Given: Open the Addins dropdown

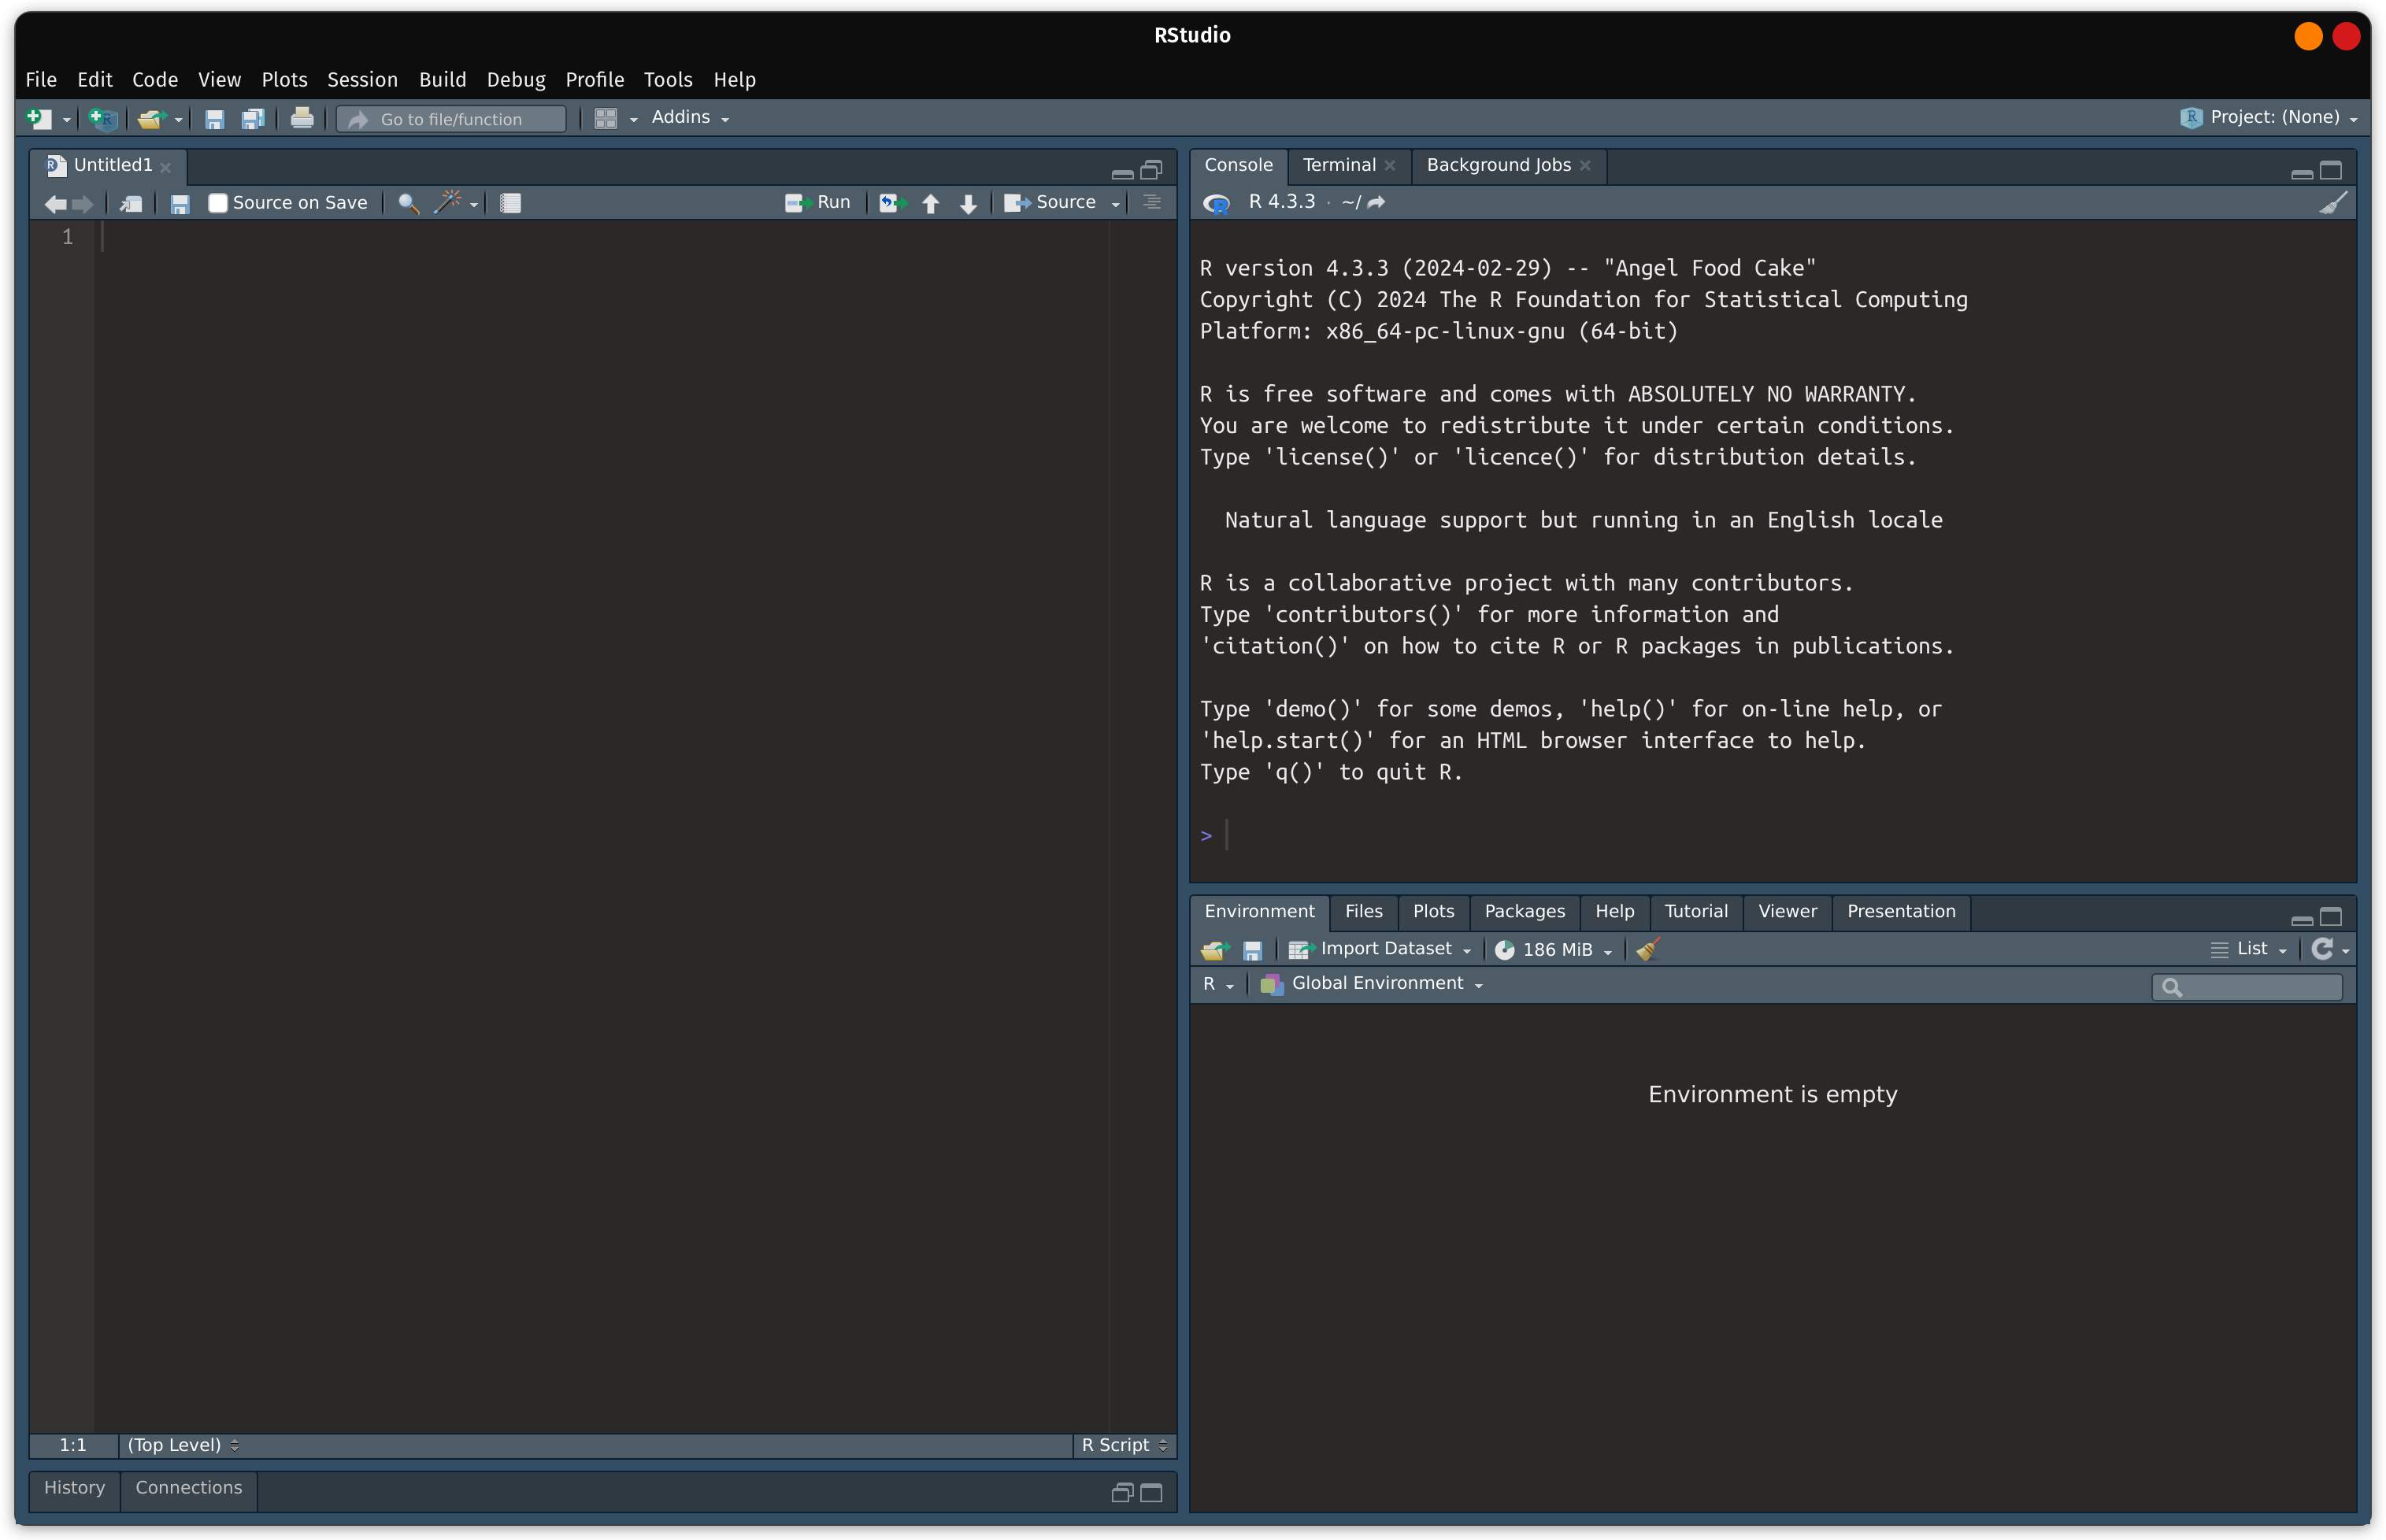Looking at the screenshot, I should pos(688,117).
